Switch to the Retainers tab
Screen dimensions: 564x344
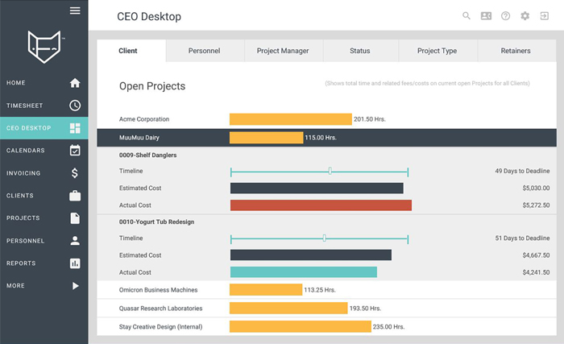click(515, 51)
